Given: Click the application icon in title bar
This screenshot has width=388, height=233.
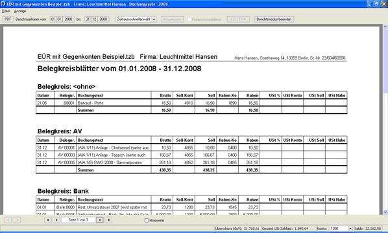Looking at the screenshot, I should pos(3,4).
